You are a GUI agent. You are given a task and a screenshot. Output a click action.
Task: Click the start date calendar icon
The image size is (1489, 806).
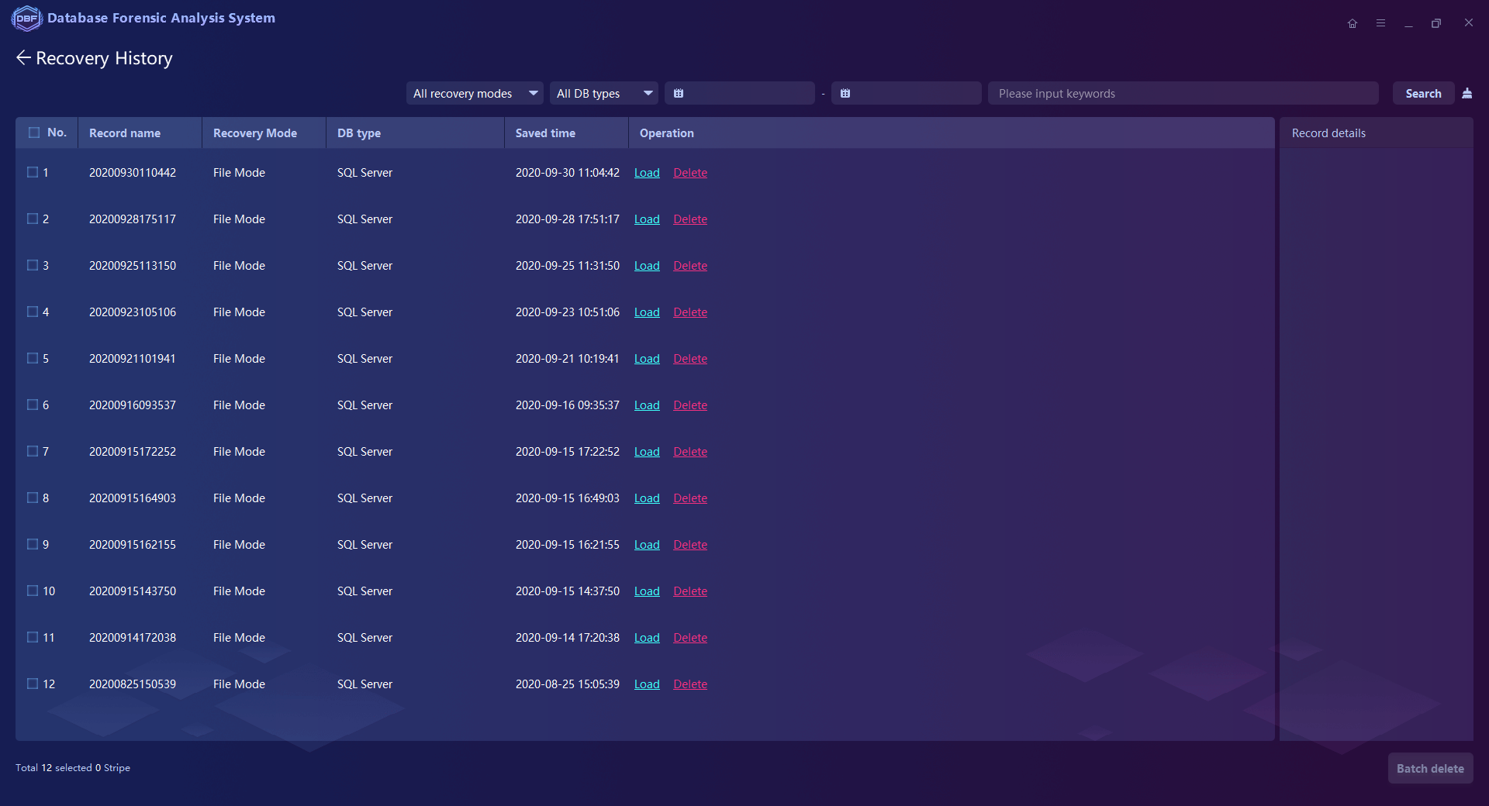679,94
